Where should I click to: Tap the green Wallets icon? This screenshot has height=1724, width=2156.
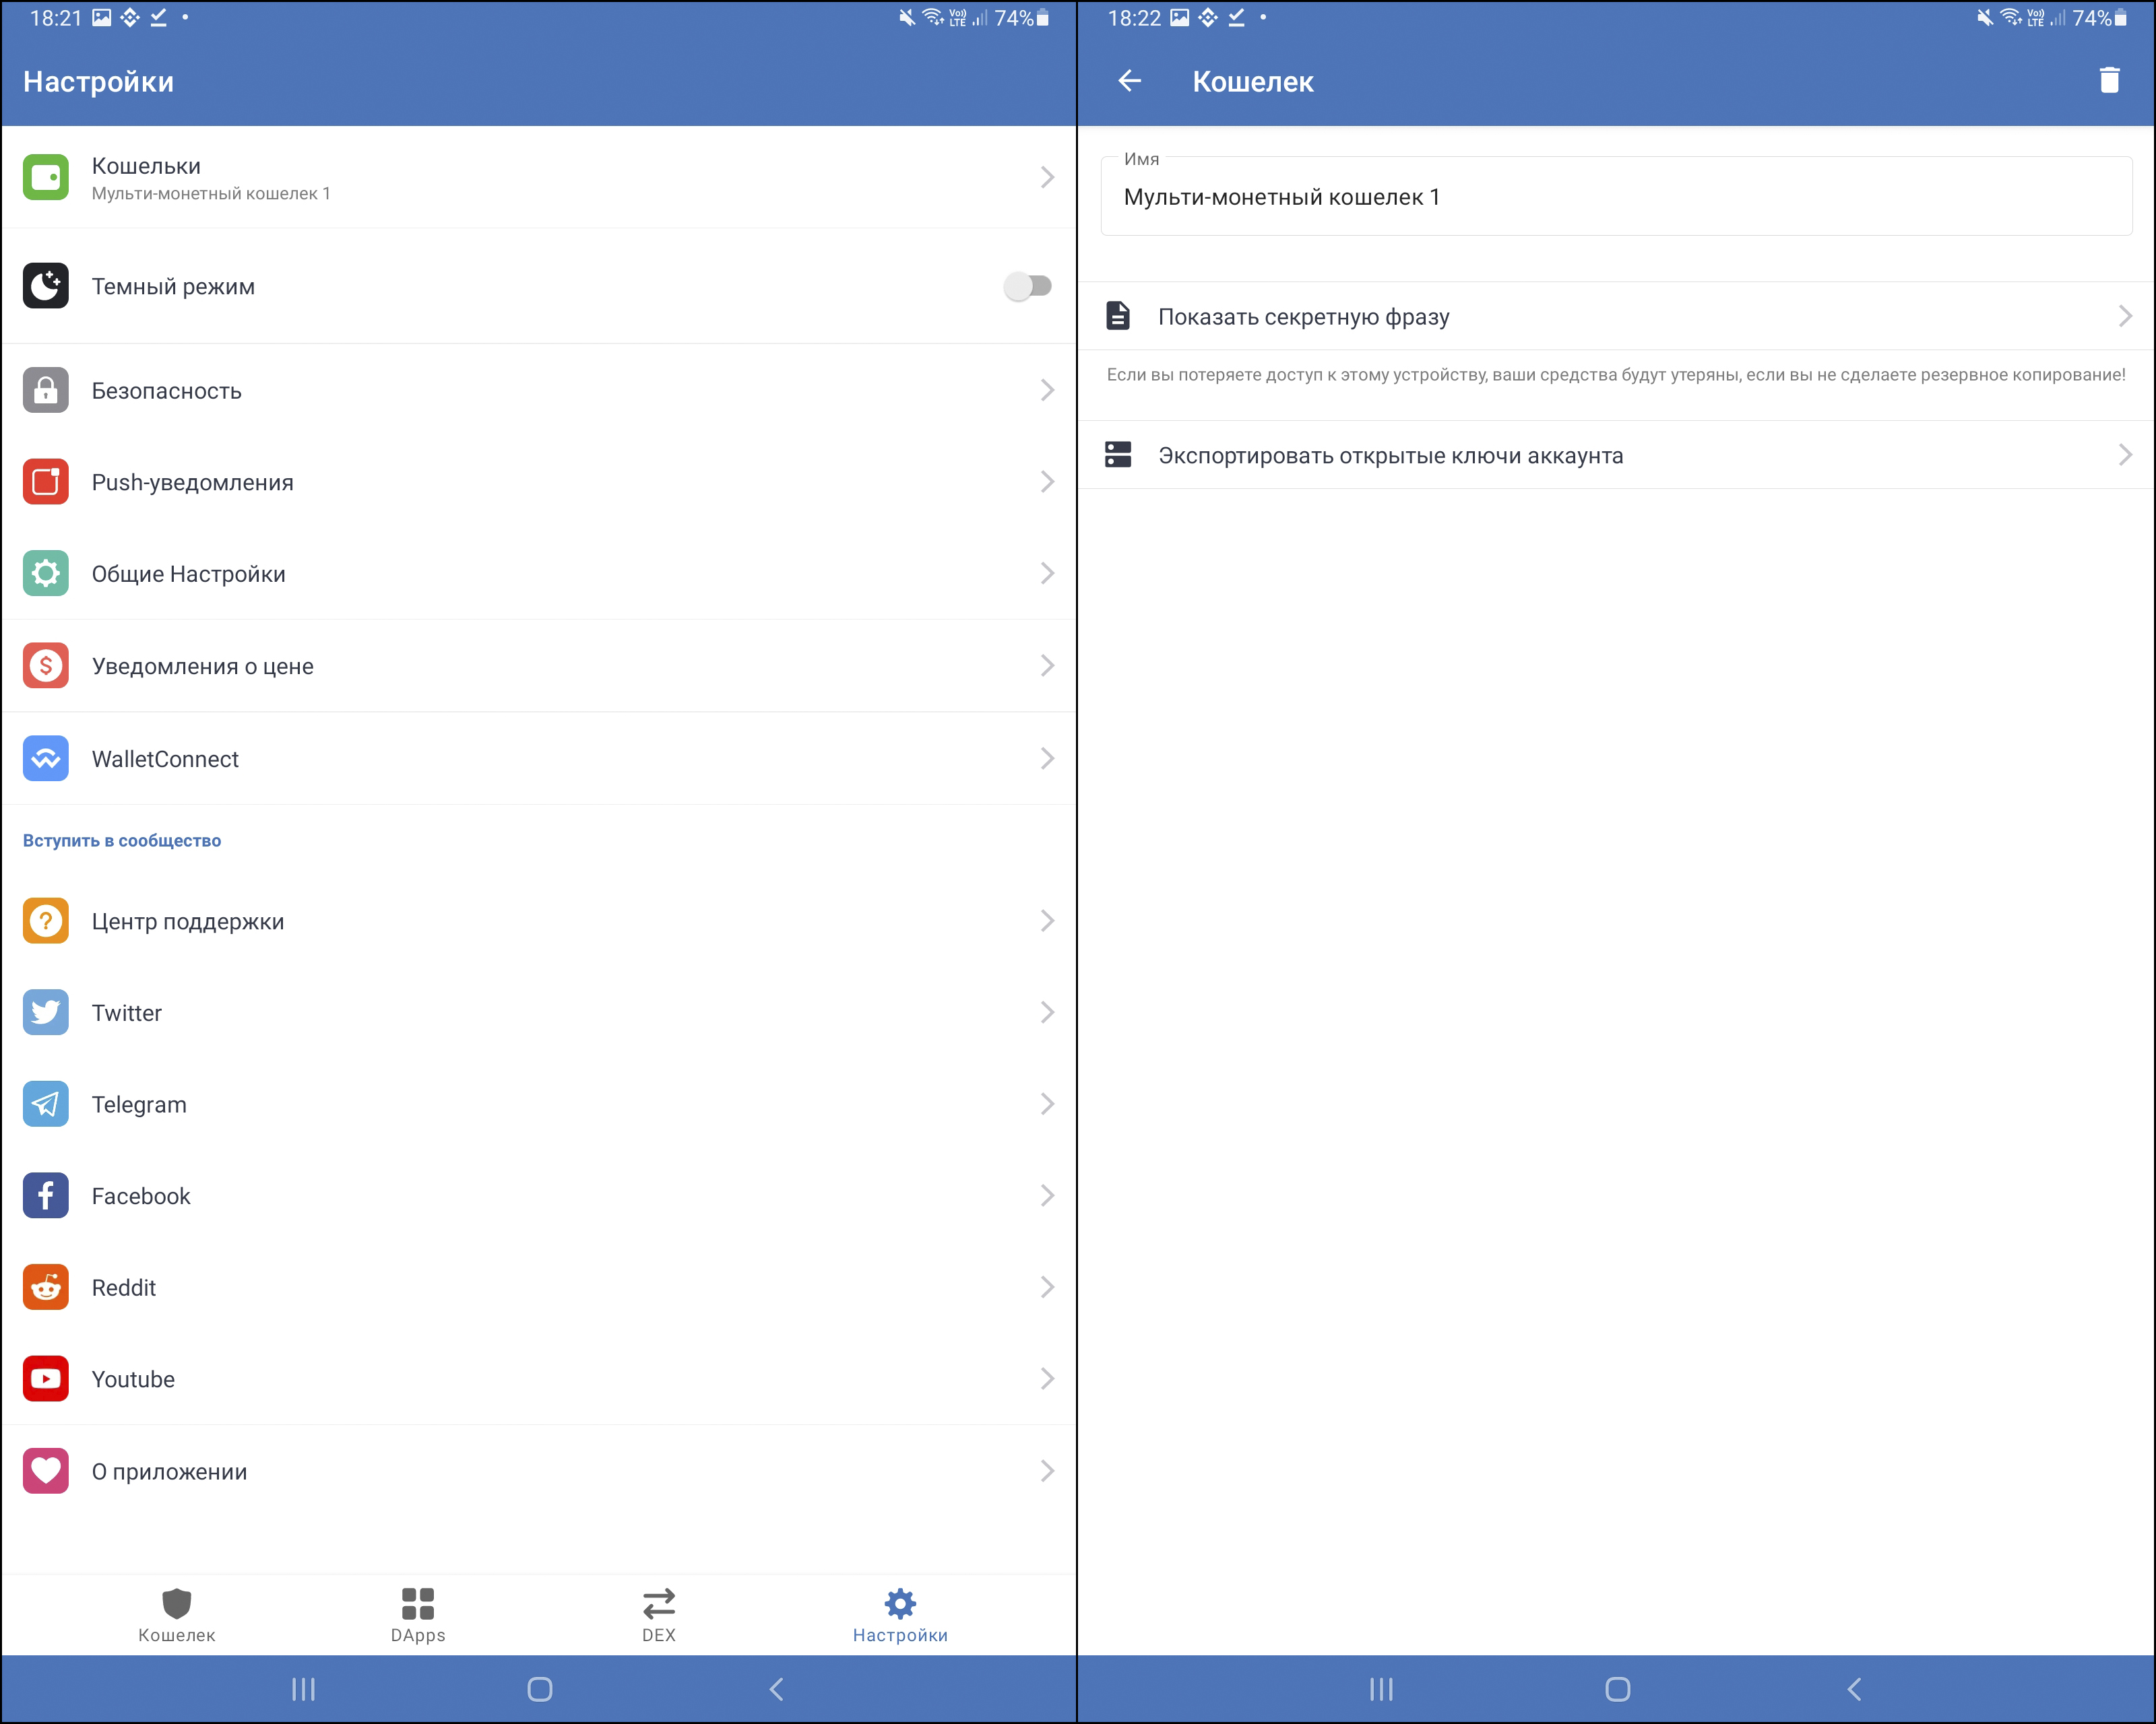(46, 177)
